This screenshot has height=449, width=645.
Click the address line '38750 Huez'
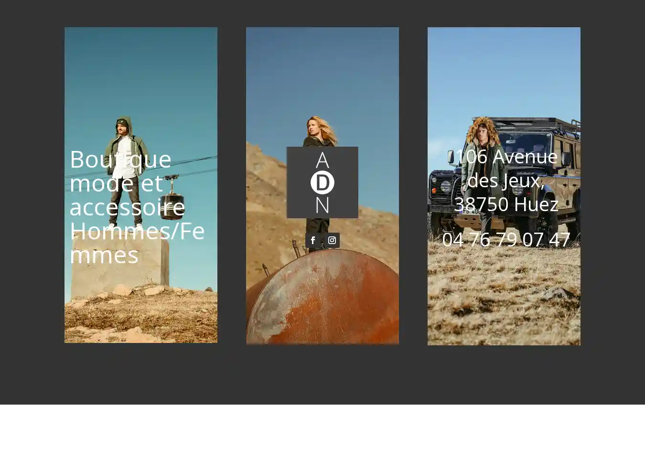coord(506,204)
